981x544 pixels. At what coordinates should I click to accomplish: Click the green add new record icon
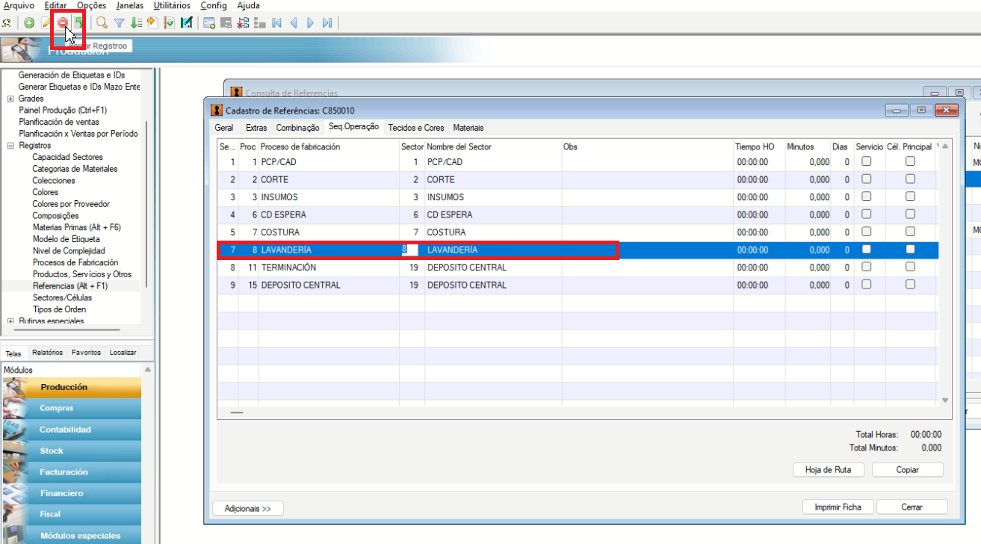pos(29,23)
